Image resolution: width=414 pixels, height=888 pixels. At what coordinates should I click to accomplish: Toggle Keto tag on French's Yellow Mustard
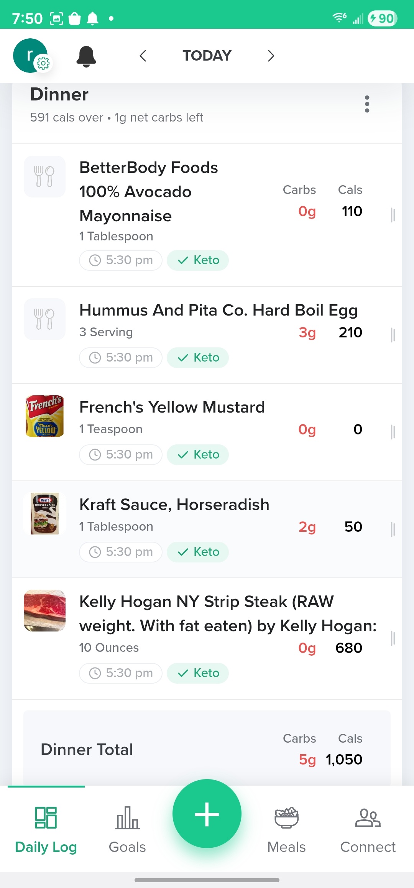(198, 455)
